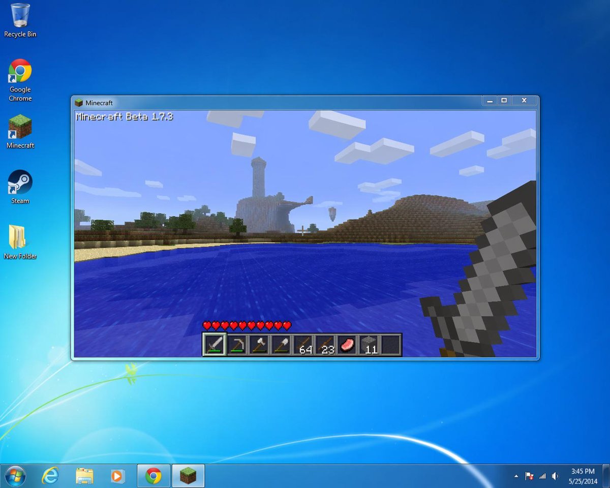Select the Google Chrome desktop shortcut
This screenshot has height=488, width=610.
pyautogui.click(x=20, y=80)
